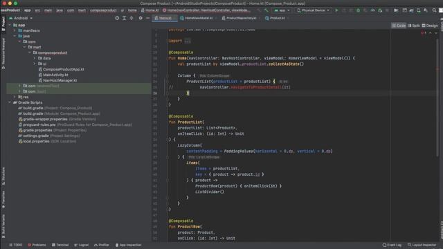Open the TODO tool window

(x=15, y=245)
